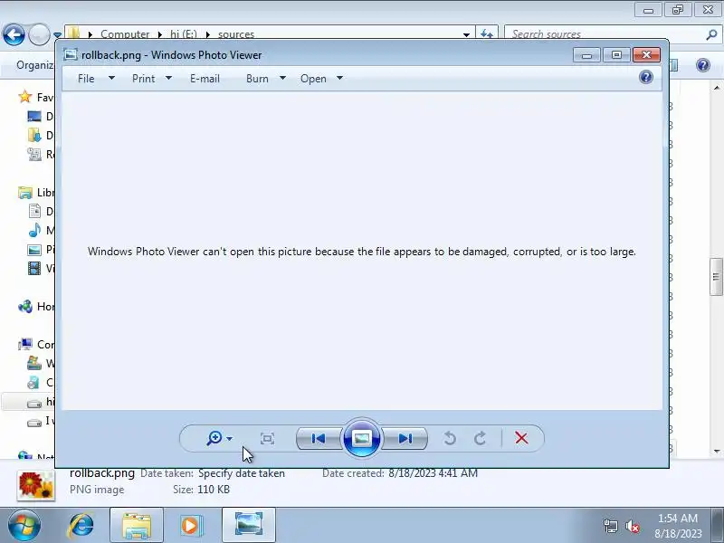Click the Photo Viewer title bar icon
This screenshot has height=543, width=724.
click(x=71, y=54)
